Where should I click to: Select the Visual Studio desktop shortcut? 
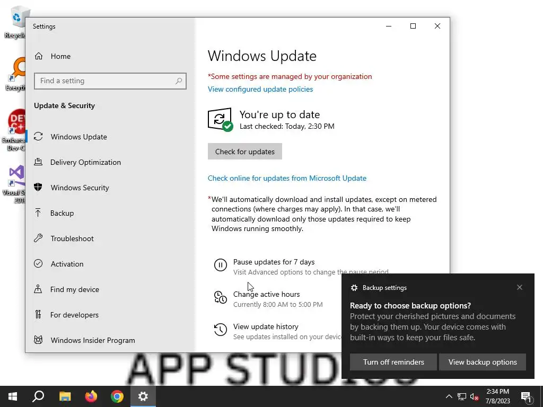[x=14, y=184]
